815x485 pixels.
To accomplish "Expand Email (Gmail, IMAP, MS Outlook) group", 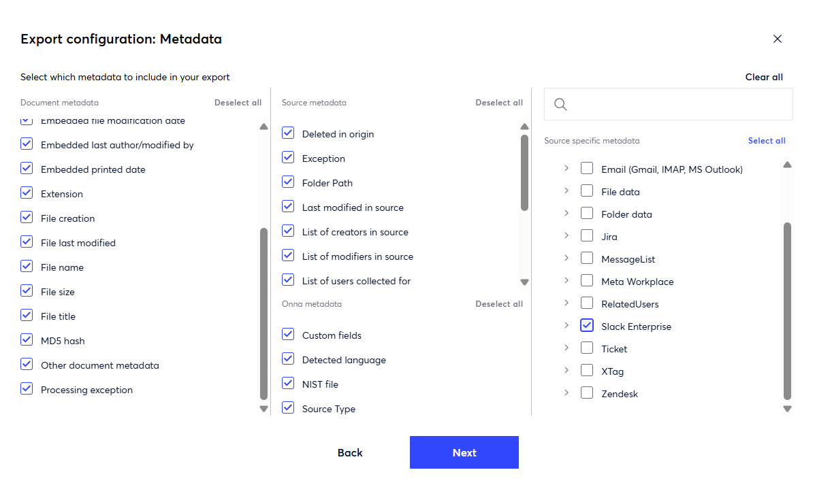I will (x=566, y=169).
